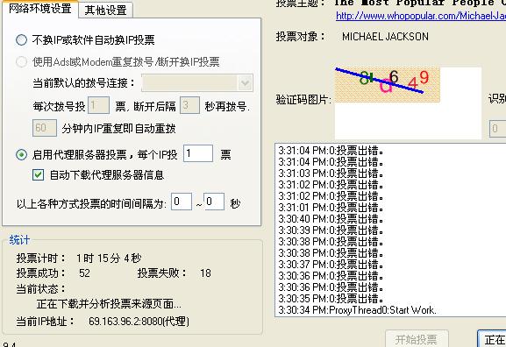Select log line 3:30:34 PM ProxyThread0 Start Work
506x347 pixels.
[x=357, y=310]
